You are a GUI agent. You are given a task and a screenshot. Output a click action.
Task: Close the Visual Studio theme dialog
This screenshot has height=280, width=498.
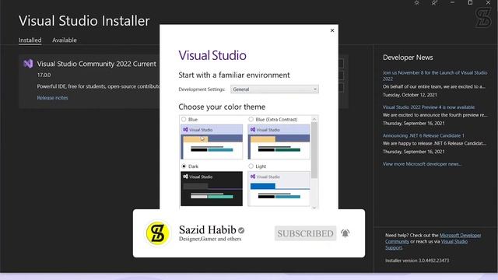(332, 30)
